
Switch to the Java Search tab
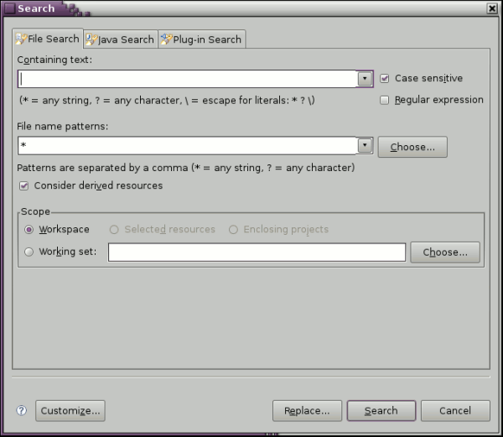point(120,39)
